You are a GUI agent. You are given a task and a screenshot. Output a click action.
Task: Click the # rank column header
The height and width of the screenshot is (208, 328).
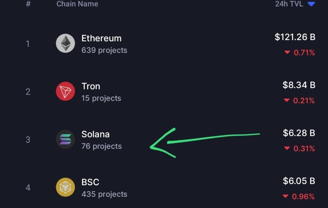click(28, 4)
